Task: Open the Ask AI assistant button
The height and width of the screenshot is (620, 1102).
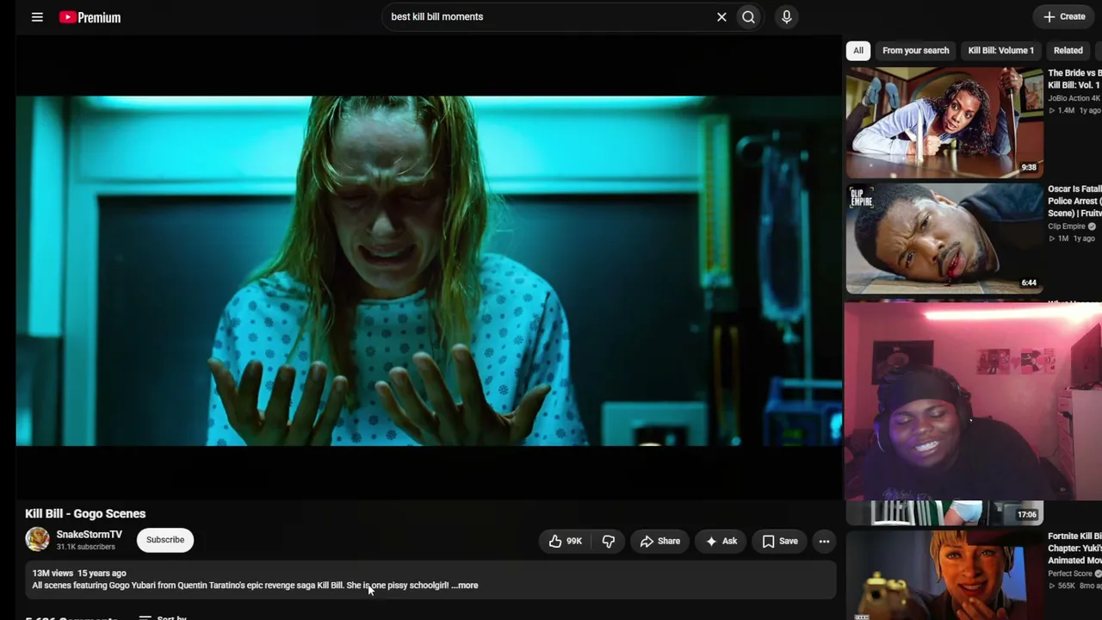Action: click(x=721, y=541)
